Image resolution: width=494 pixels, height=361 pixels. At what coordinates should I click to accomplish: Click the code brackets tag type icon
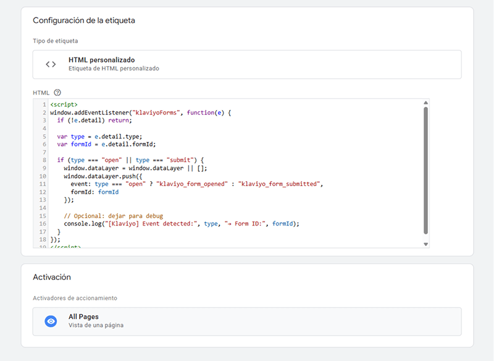51,64
